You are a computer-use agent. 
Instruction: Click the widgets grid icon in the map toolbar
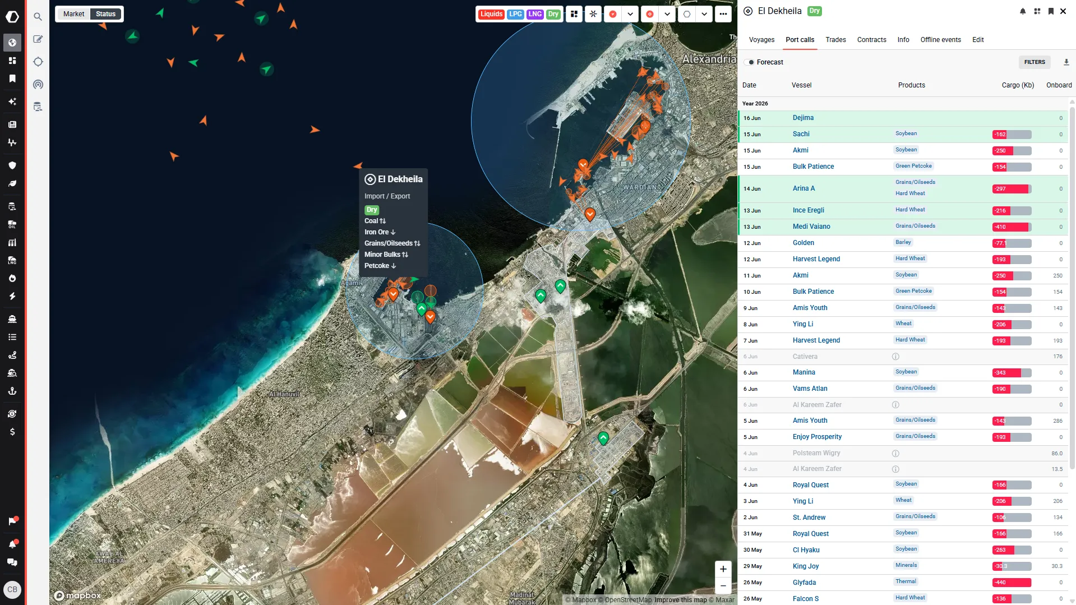click(574, 14)
